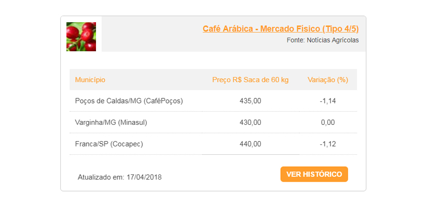Select the Poços de Caldas/MG (CaféPoços) row
441x207 pixels.
pyautogui.click(x=129, y=101)
